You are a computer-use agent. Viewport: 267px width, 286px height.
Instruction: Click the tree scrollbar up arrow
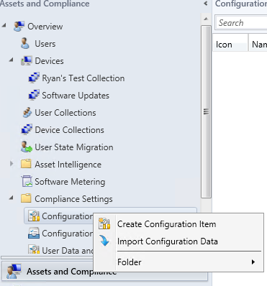pyautogui.click(x=206, y=19)
